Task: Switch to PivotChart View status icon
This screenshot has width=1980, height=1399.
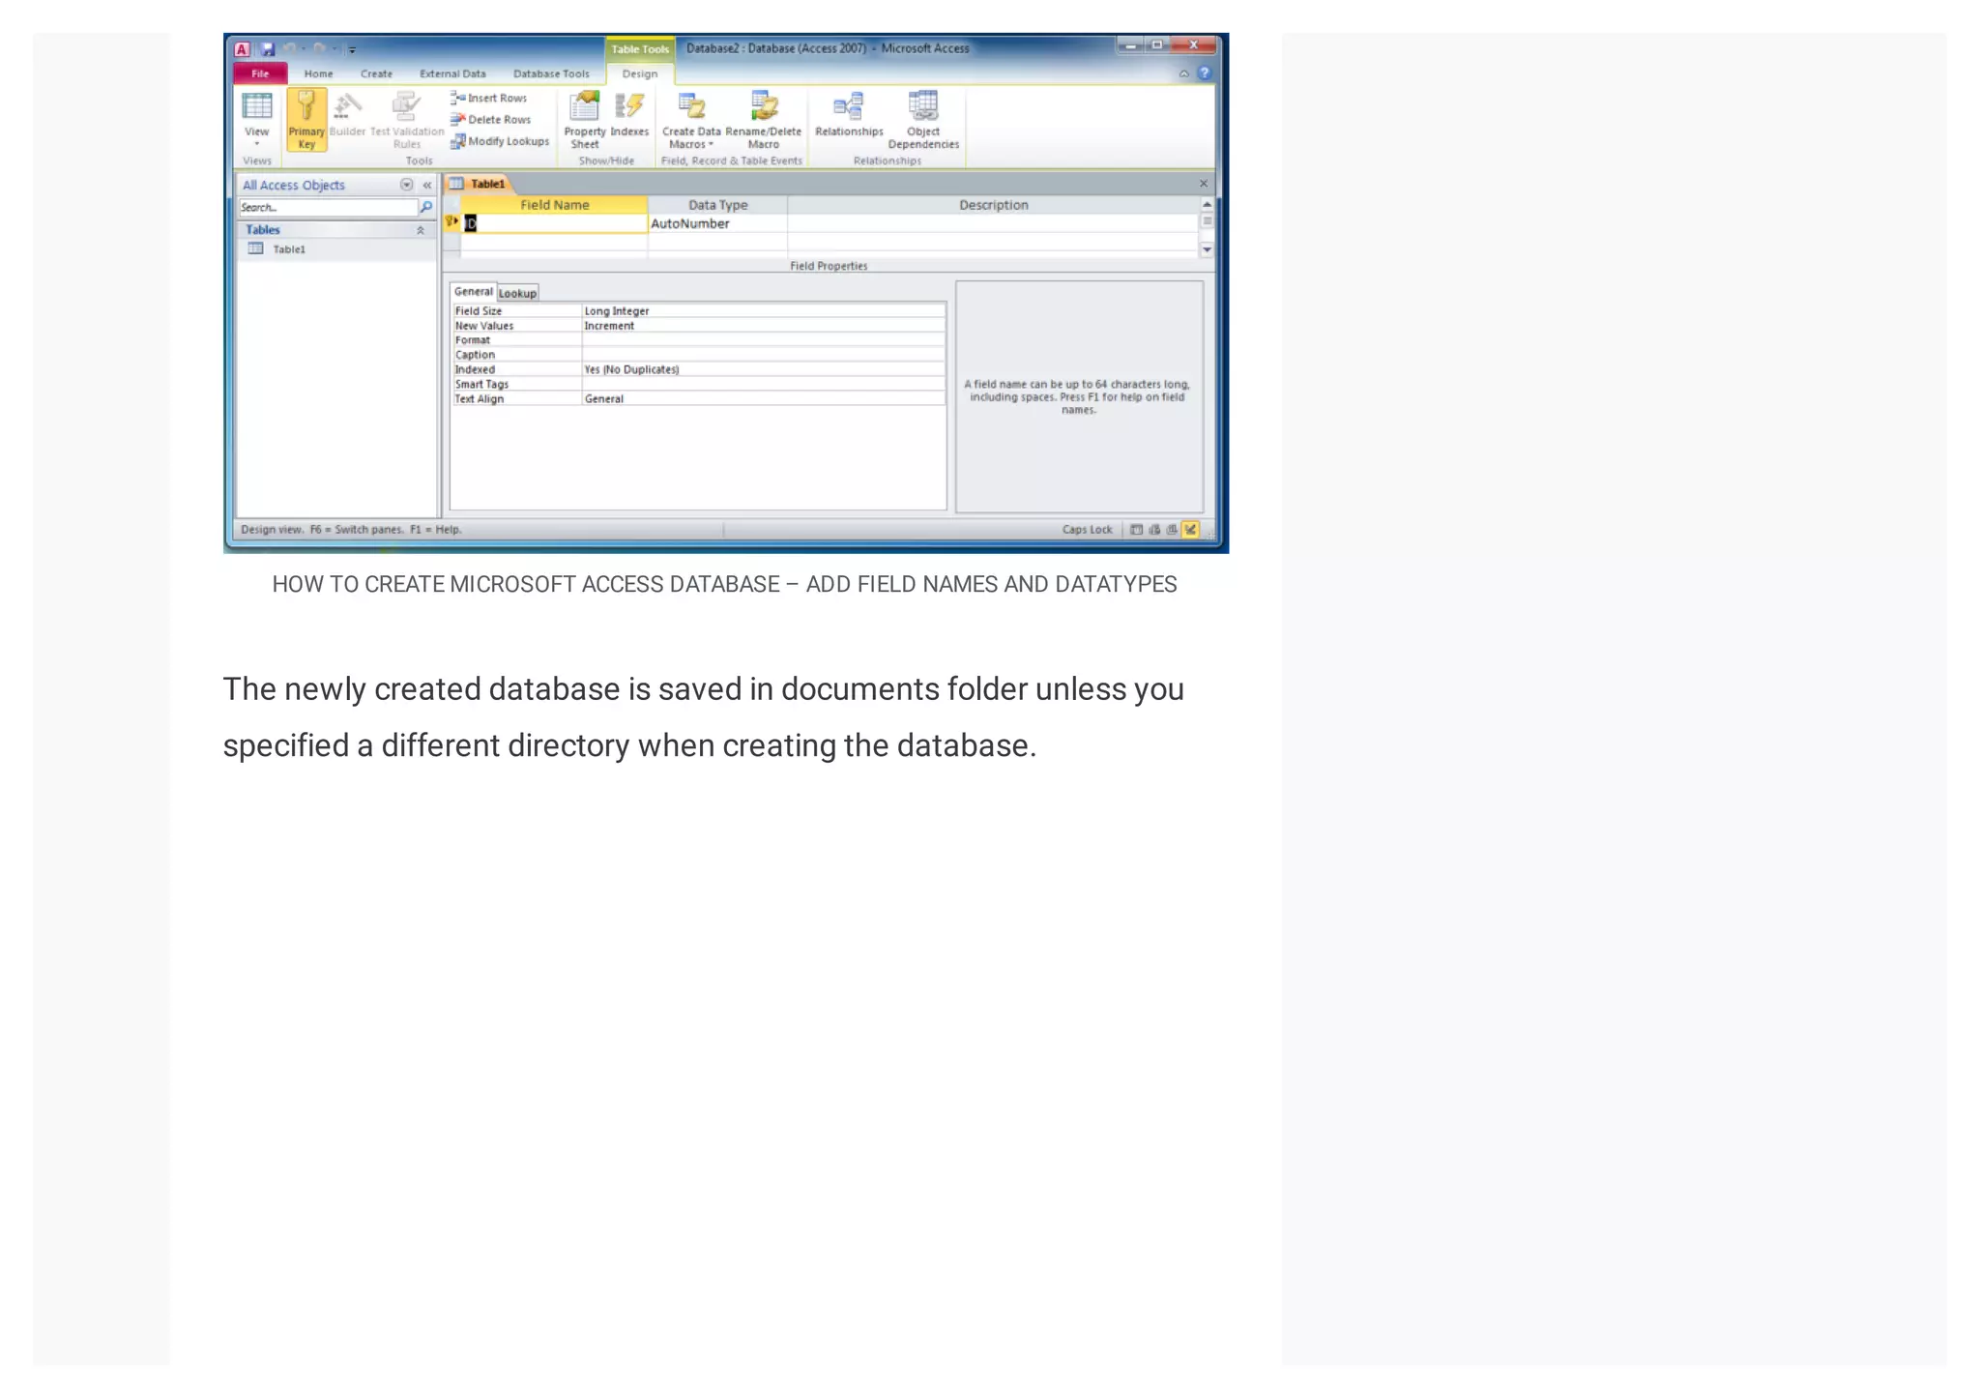Action: 1172,530
